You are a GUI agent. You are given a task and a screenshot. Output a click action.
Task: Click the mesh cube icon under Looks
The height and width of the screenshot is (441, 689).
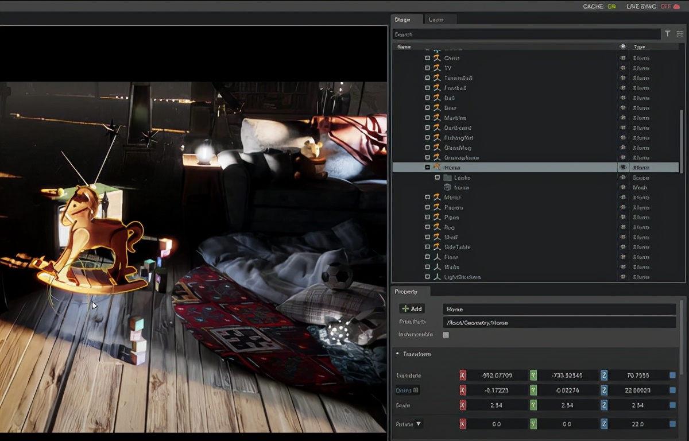[x=448, y=188]
